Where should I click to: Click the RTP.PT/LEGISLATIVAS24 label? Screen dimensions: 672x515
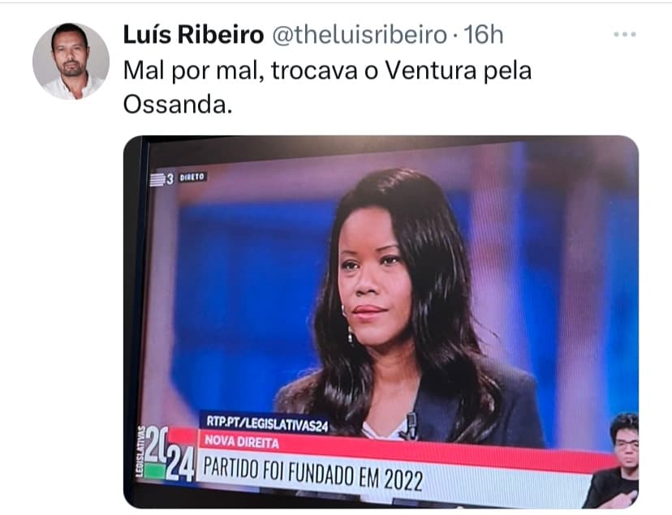[x=267, y=423]
